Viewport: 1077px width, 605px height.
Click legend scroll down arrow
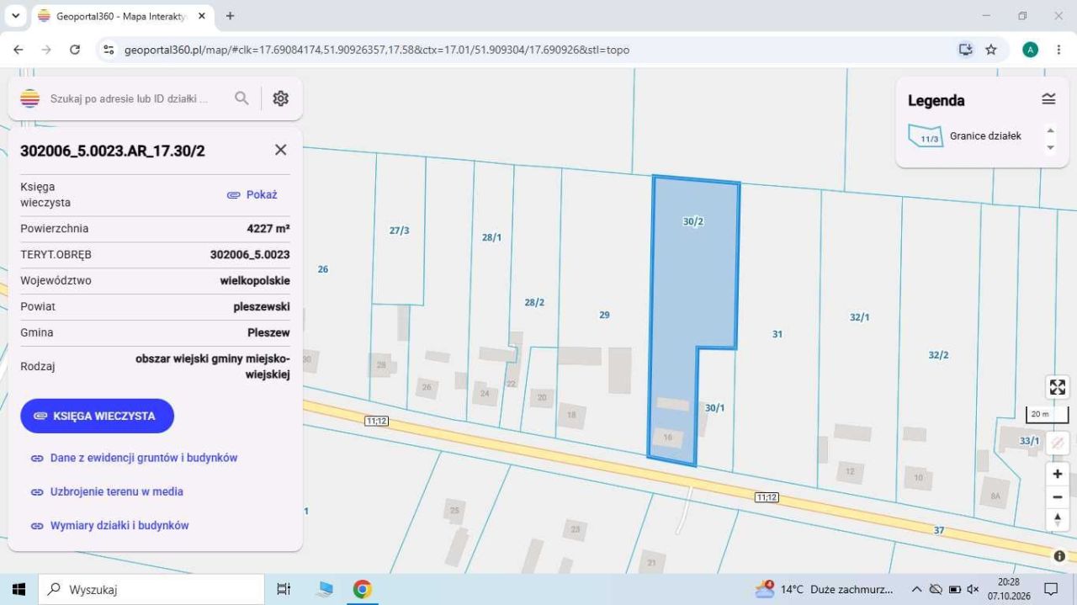tap(1050, 148)
